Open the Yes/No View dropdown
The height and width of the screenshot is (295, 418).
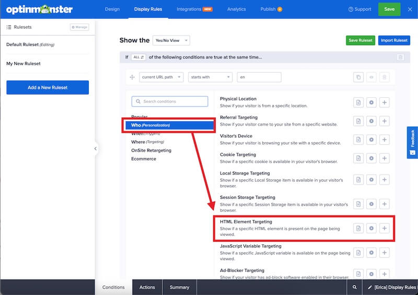(171, 41)
